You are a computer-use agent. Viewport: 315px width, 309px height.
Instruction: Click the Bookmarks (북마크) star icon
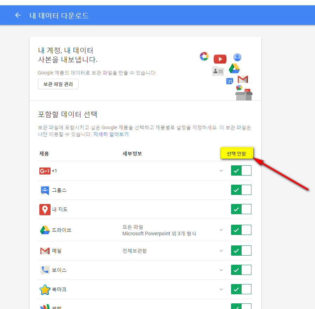coord(45,289)
